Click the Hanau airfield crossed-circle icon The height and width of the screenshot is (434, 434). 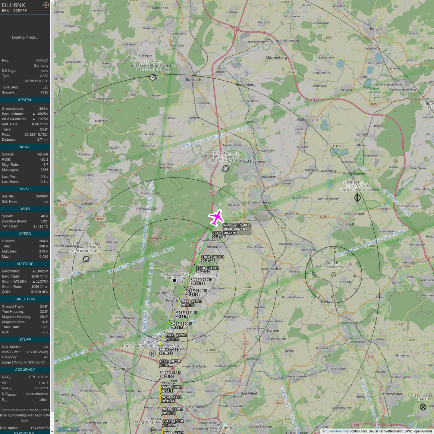[423, 407]
